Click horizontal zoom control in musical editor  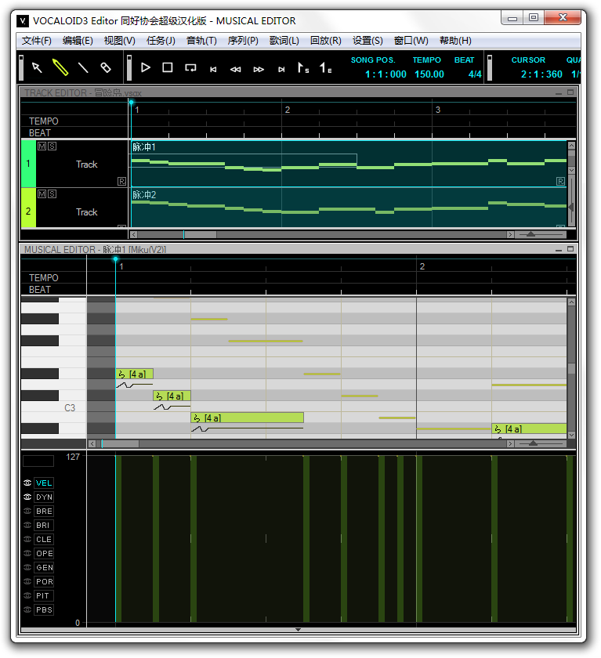tap(534, 443)
